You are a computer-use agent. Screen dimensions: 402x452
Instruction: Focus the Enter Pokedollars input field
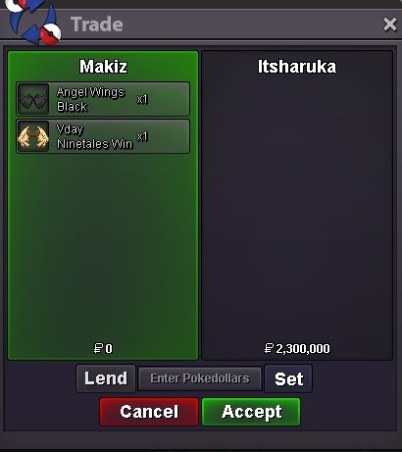click(200, 378)
